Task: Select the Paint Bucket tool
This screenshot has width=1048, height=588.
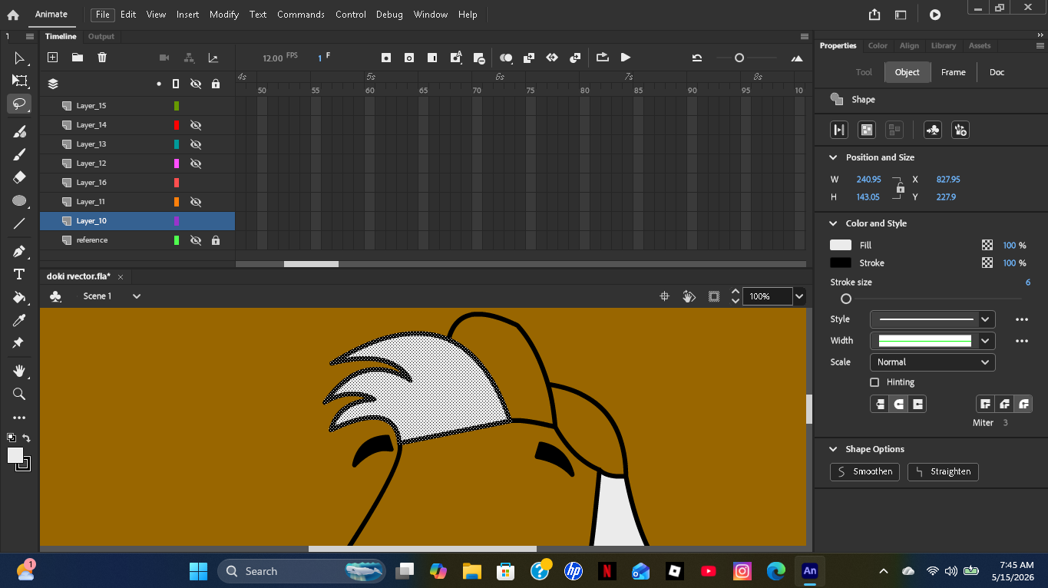Action: pyautogui.click(x=19, y=297)
